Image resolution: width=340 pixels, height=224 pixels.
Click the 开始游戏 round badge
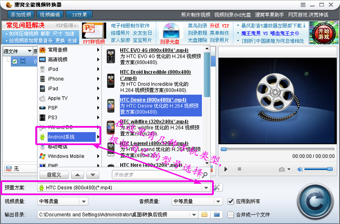coord(324,33)
